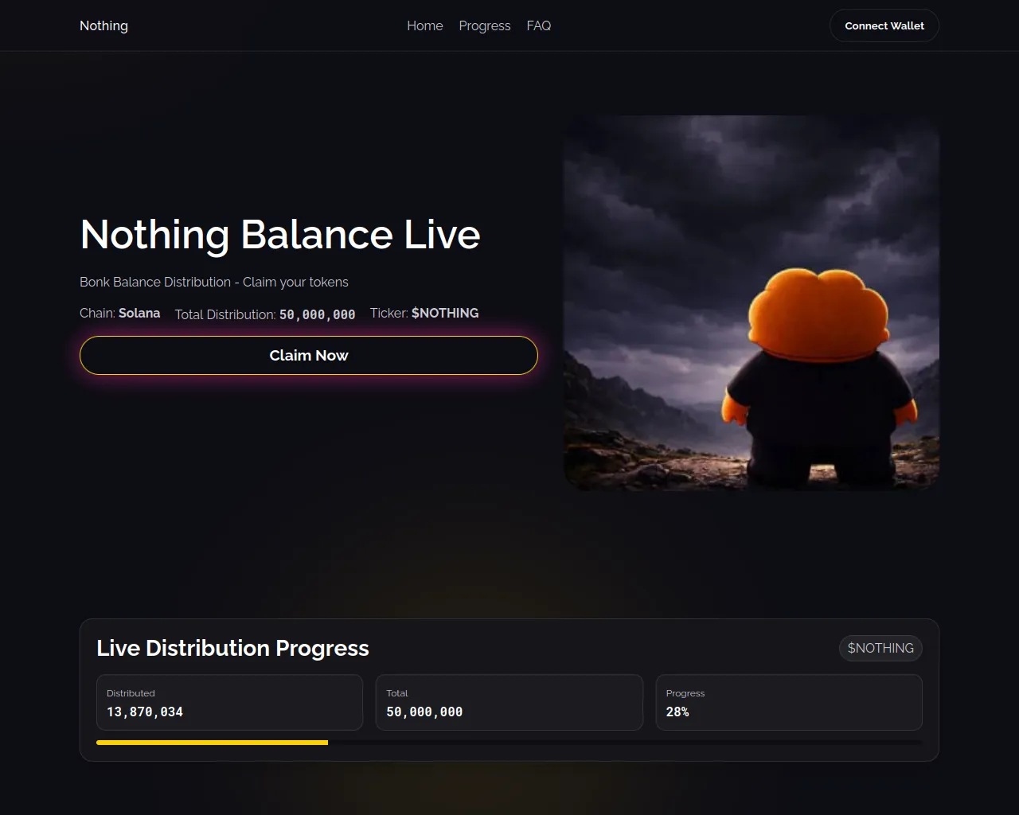Click the yellow filled progress bar
Image resolution: width=1019 pixels, height=815 pixels.
click(x=212, y=743)
